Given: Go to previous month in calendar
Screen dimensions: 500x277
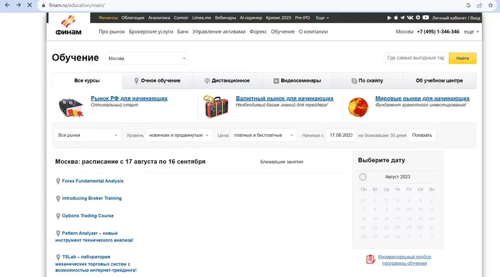Looking at the screenshot, I should [x=362, y=177].
